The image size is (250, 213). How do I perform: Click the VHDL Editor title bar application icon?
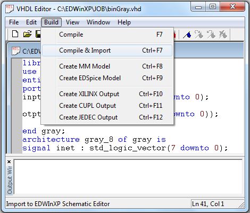click(9, 9)
